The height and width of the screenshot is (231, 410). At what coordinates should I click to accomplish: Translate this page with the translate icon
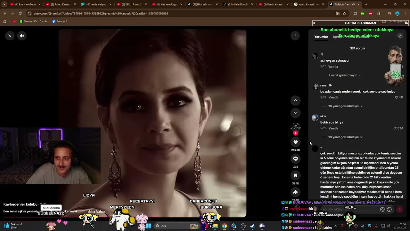[337, 13]
